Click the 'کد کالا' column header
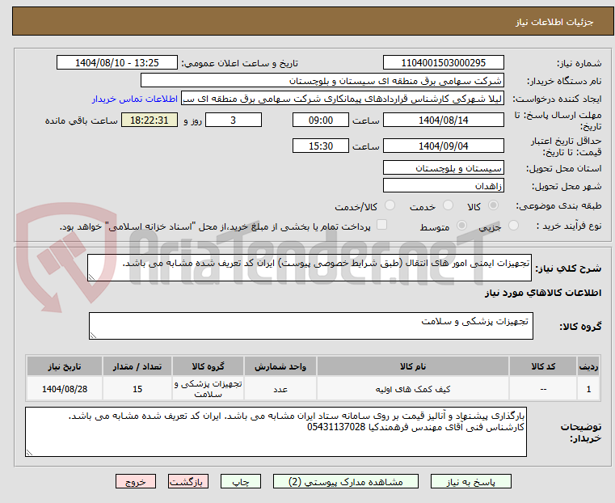This screenshot has width=615, height=503. (x=543, y=366)
